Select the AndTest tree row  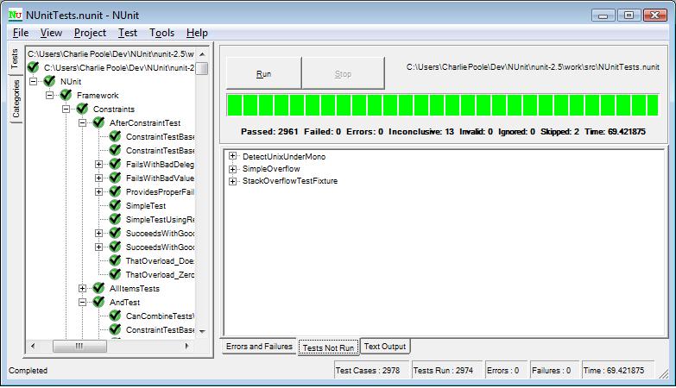point(124,302)
